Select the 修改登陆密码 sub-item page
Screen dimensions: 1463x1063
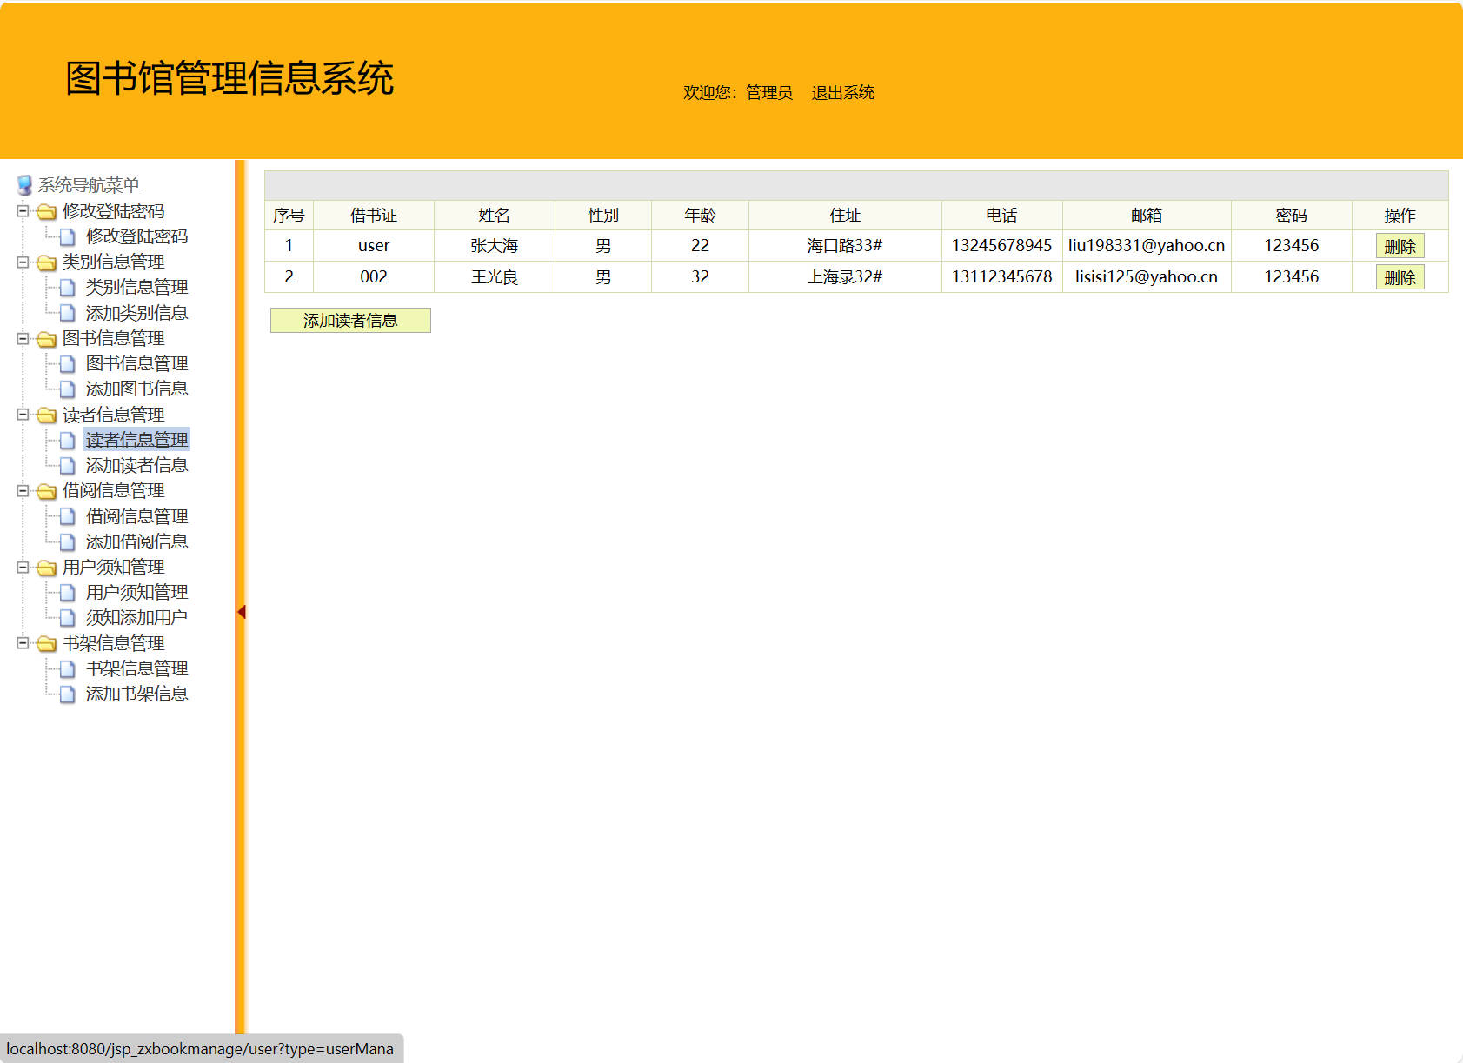[136, 236]
